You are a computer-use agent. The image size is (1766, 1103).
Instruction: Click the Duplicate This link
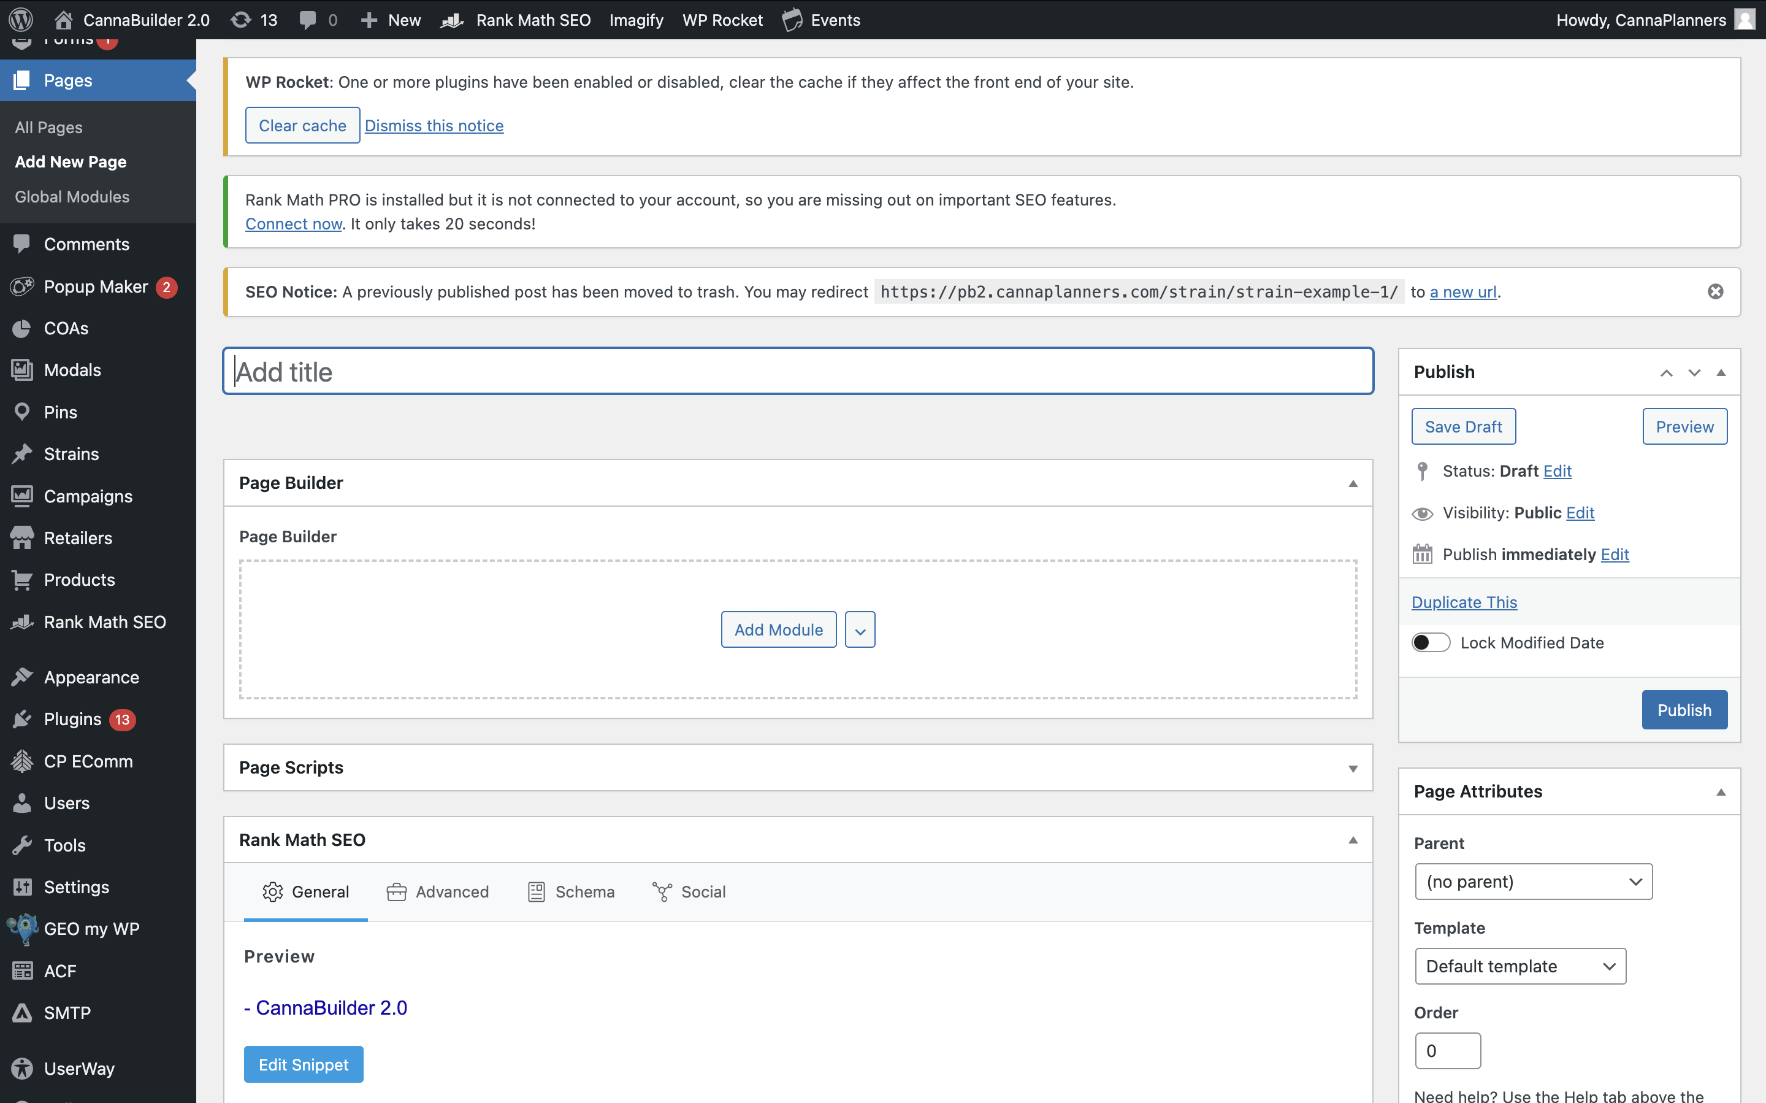[x=1464, y=602]
